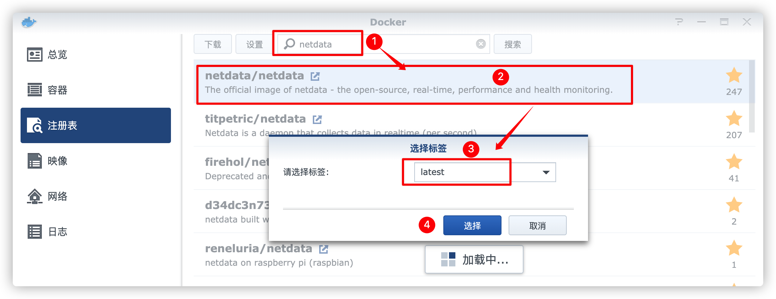Click the 下载 download button
The image size is (776, 299).
point(212,44)
